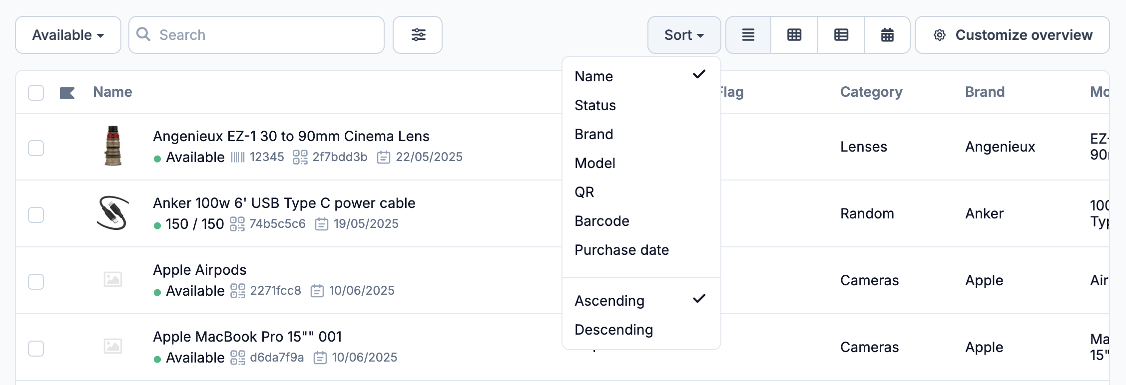Click the Apple Airpods placeholder thumbnail
The width and height of the screenshot is (1126, 385).
click(x=113, y=279)
